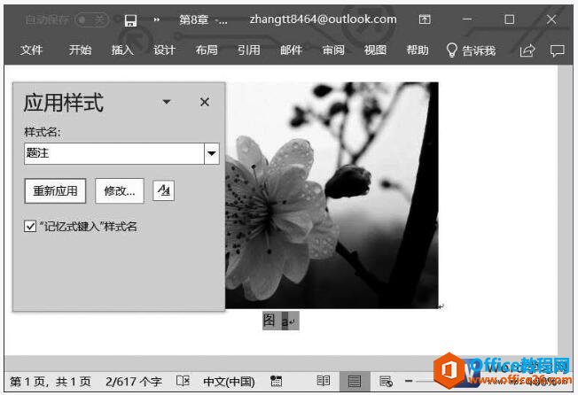Open the 布局 tab
Viewport: 578px width, 395px height.
tap(207, 50)
